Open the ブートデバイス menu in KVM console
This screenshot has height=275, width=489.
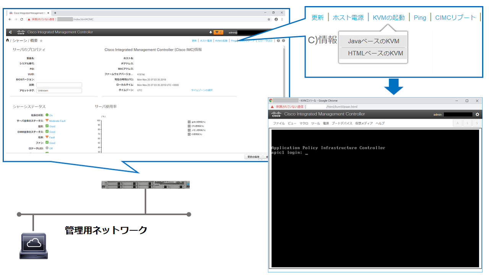coord(342,123)
